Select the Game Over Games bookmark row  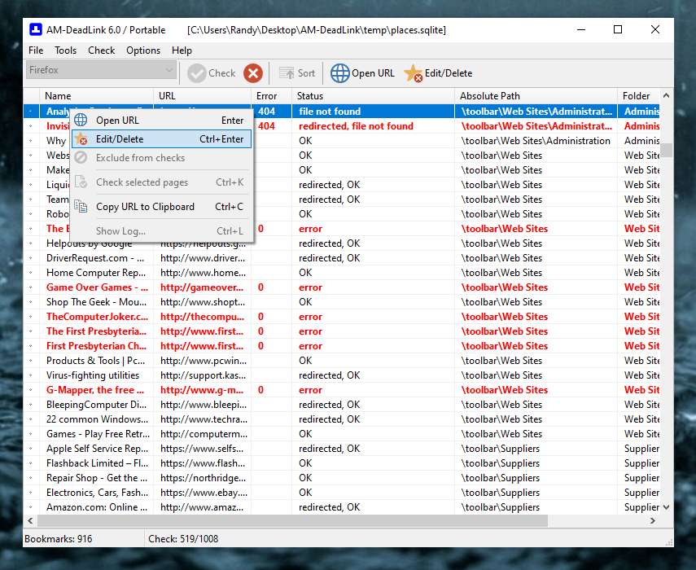tap(97, 287)
